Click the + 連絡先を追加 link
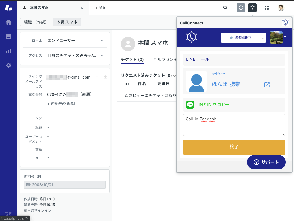This screenshot has width=294, height=221. 61,104
